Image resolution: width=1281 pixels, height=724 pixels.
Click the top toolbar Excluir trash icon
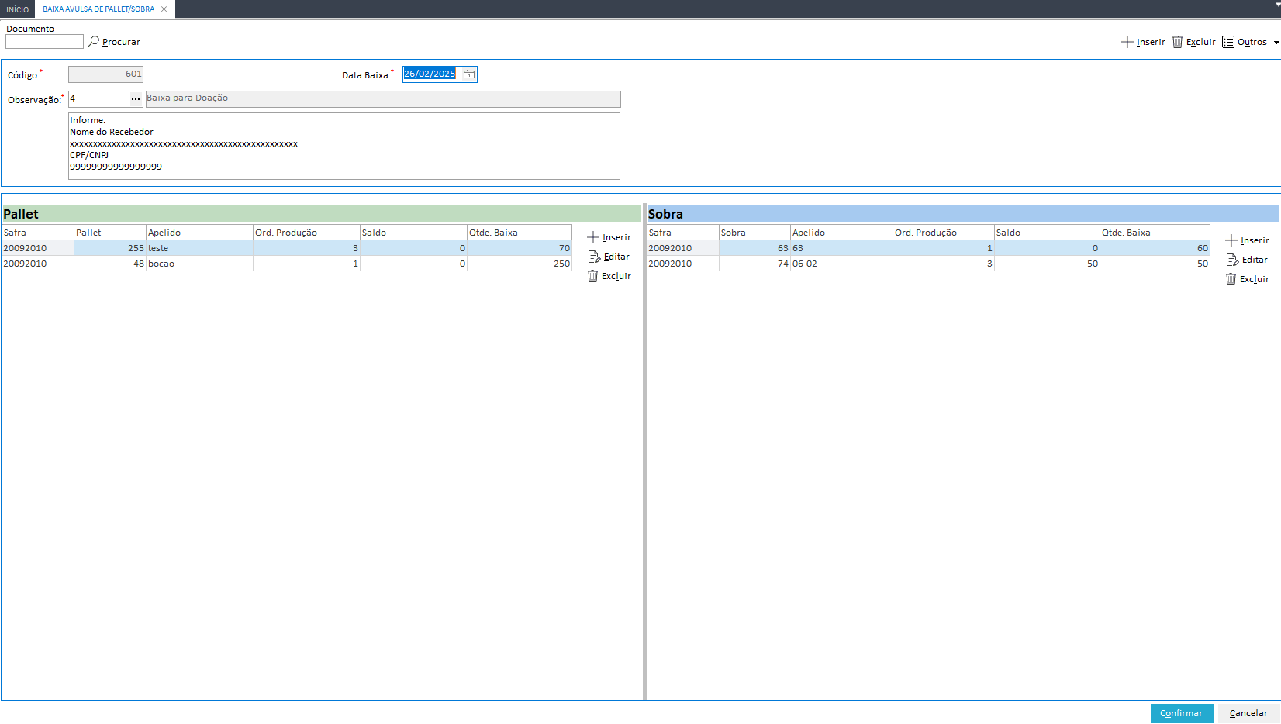(1177, 42)
